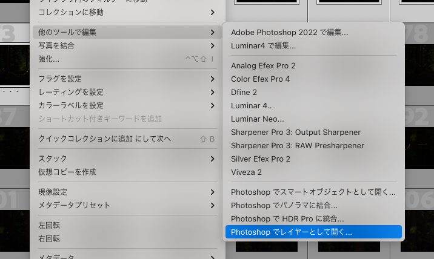The width and height of the screenshot is (434, 259).
Task: Open photo in Luminar Neo
Action: 257,119
